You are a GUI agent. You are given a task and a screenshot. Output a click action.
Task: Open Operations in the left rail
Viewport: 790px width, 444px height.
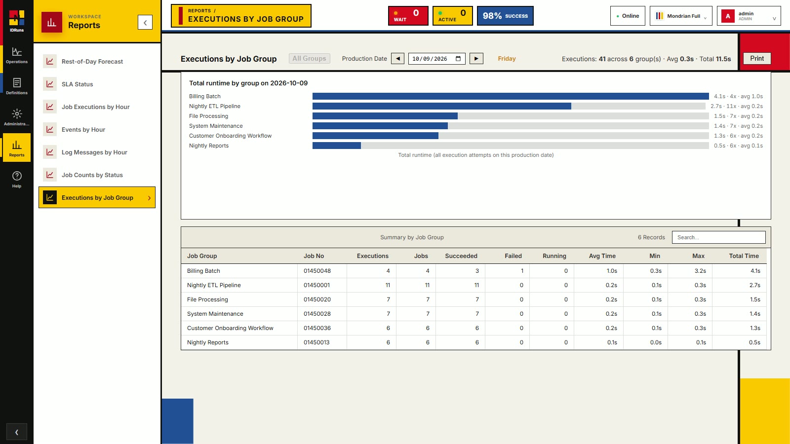coord(17,56)
